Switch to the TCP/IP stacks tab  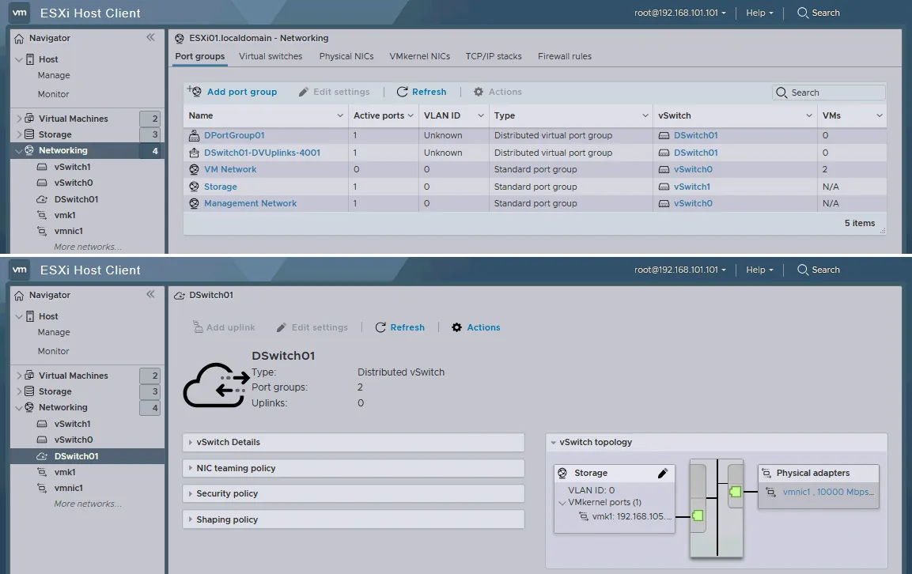click(x=494, y=56)
